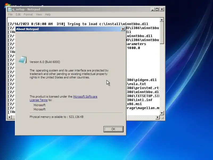Click the 'Version 6.0 (Build 6000)' text

click(45, 62)
